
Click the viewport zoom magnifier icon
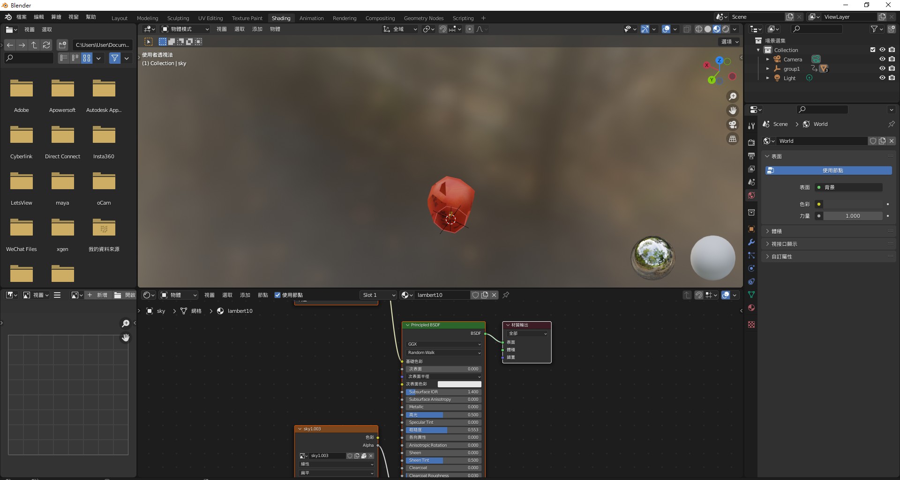(x=732, y=96)
